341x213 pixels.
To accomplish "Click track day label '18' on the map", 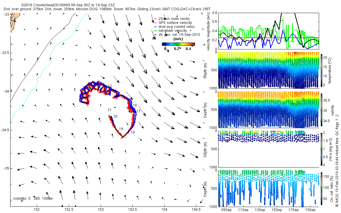I will 133,132.
